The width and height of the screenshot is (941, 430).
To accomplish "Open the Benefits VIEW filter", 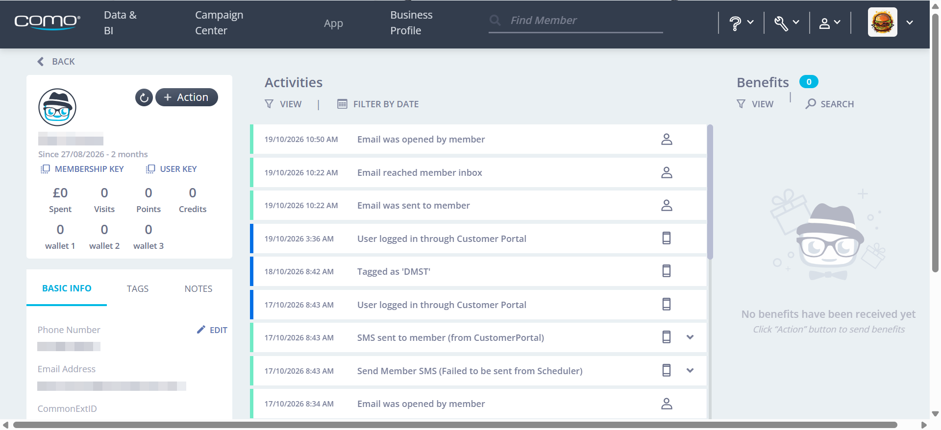I will coord(755,104).
